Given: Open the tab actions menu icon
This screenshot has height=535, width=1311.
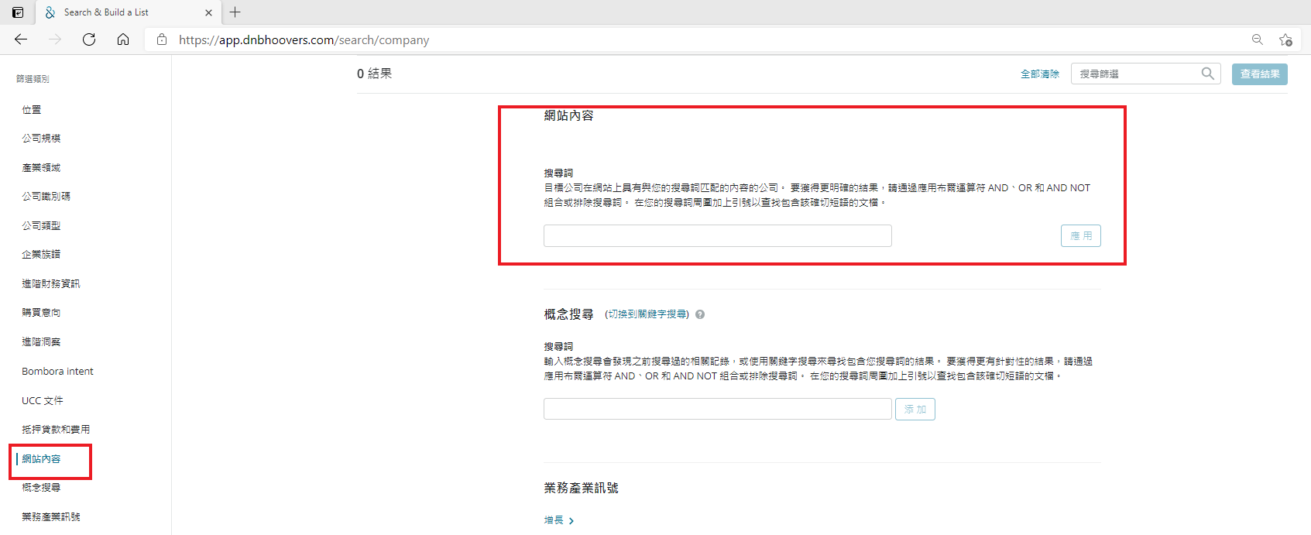Looking at the screenshot, I should pyautogui.click(x=18, y=12).
